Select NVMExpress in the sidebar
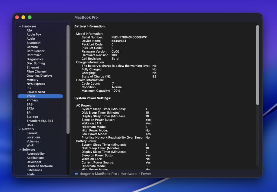Viewport: 277px width, 192px height. click(x=36, y=84)
